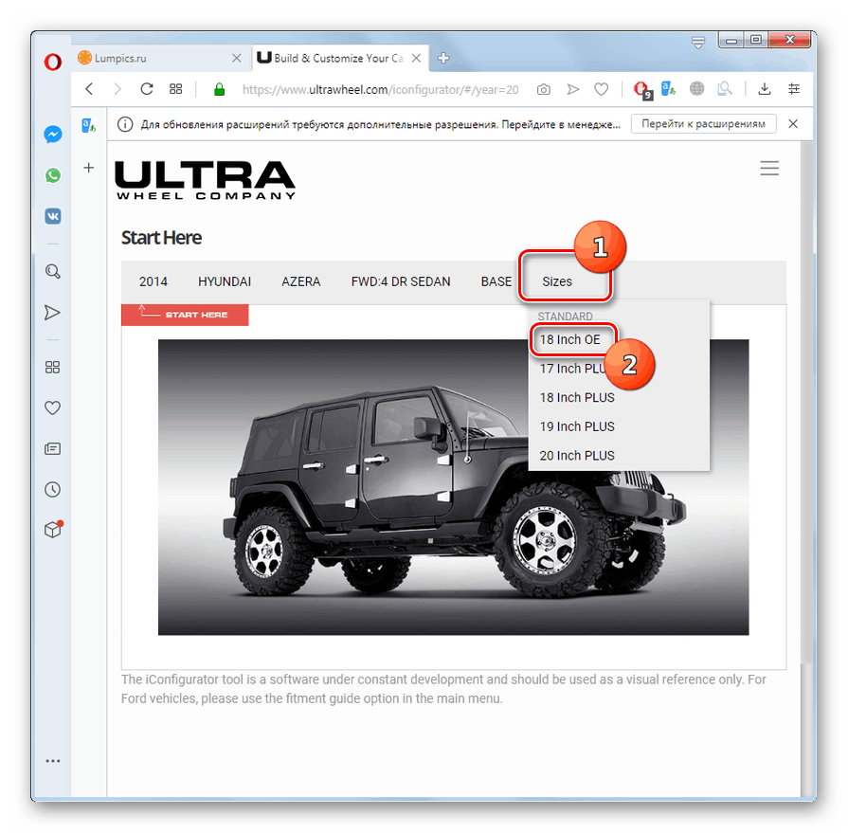Open WhatsApp in the sidebar
The height and width of the screenshot is (833, 848).
click(52, 175)
